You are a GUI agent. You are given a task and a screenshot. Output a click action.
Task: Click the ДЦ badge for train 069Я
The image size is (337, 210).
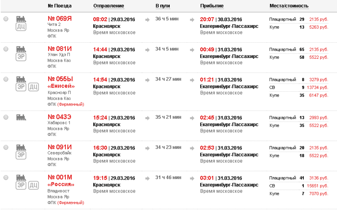tap(21, 27)
